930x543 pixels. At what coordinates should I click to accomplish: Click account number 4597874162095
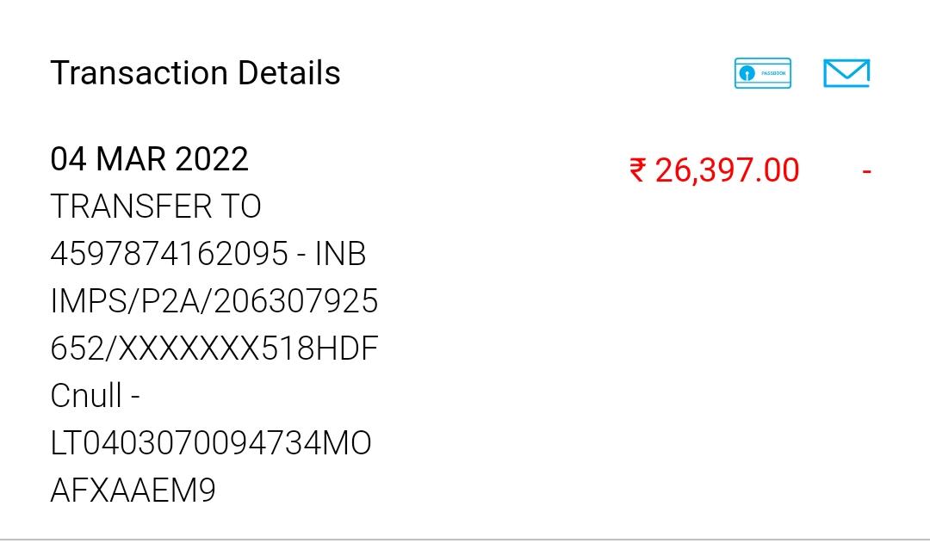pyautogui.click(x=169, y=254)
